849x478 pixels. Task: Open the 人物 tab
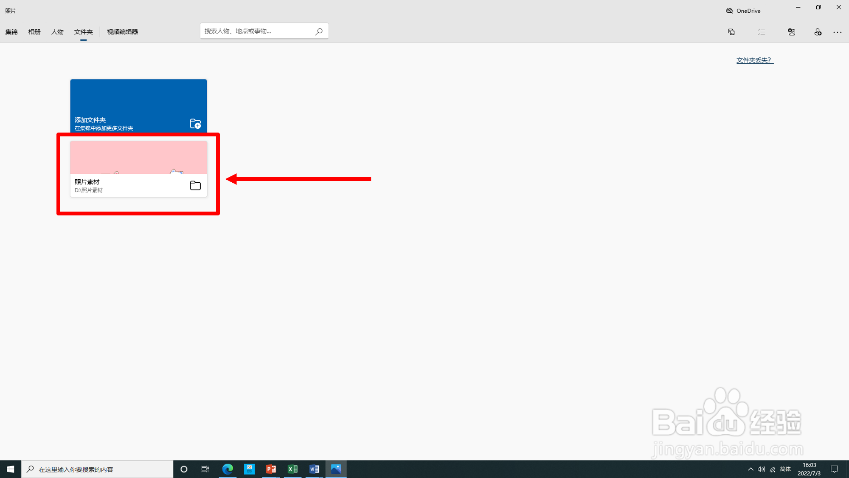click(x=57, y=32)
